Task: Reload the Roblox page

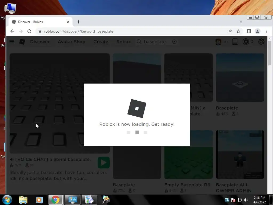Action: [x=29, y=31]
